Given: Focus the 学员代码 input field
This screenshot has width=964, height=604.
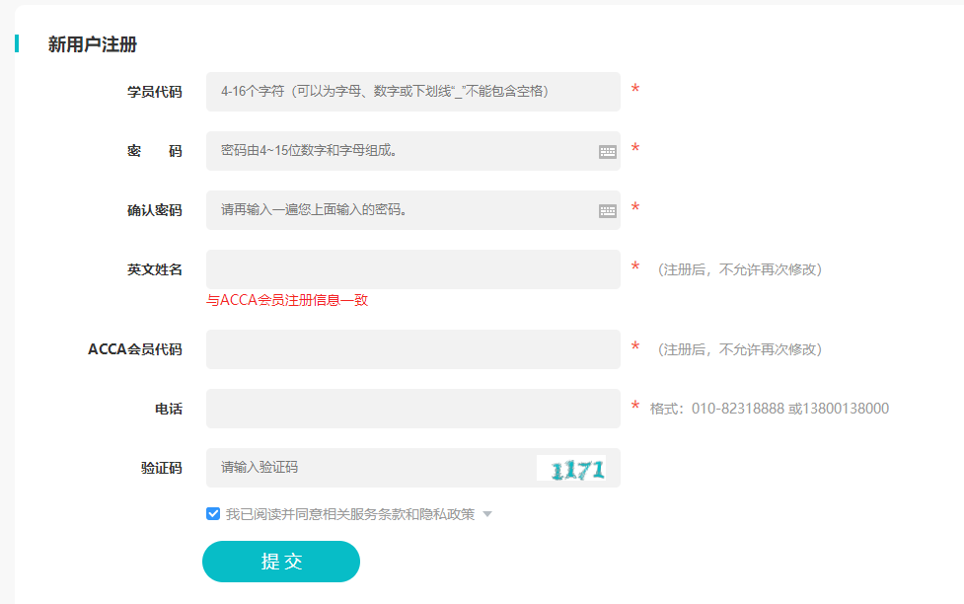Looking at the screenshot, I should pos(413,92).
